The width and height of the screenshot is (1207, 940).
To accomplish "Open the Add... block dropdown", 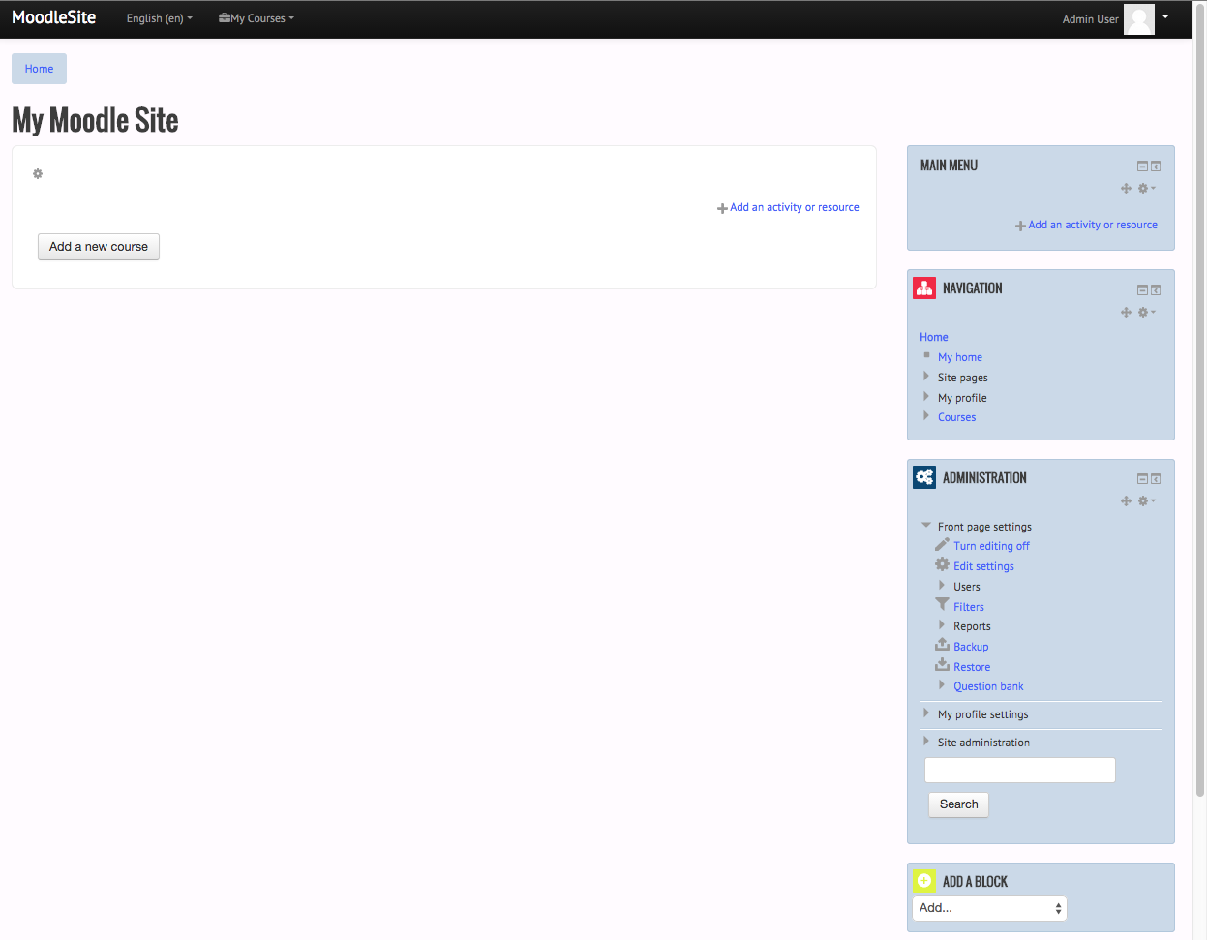I will click(989, 908).
